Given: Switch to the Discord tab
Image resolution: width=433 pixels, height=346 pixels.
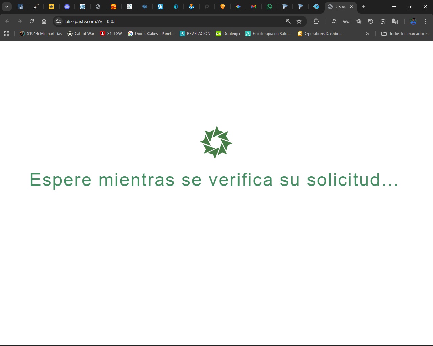Looking at the screenshot, I should (67, 7).
